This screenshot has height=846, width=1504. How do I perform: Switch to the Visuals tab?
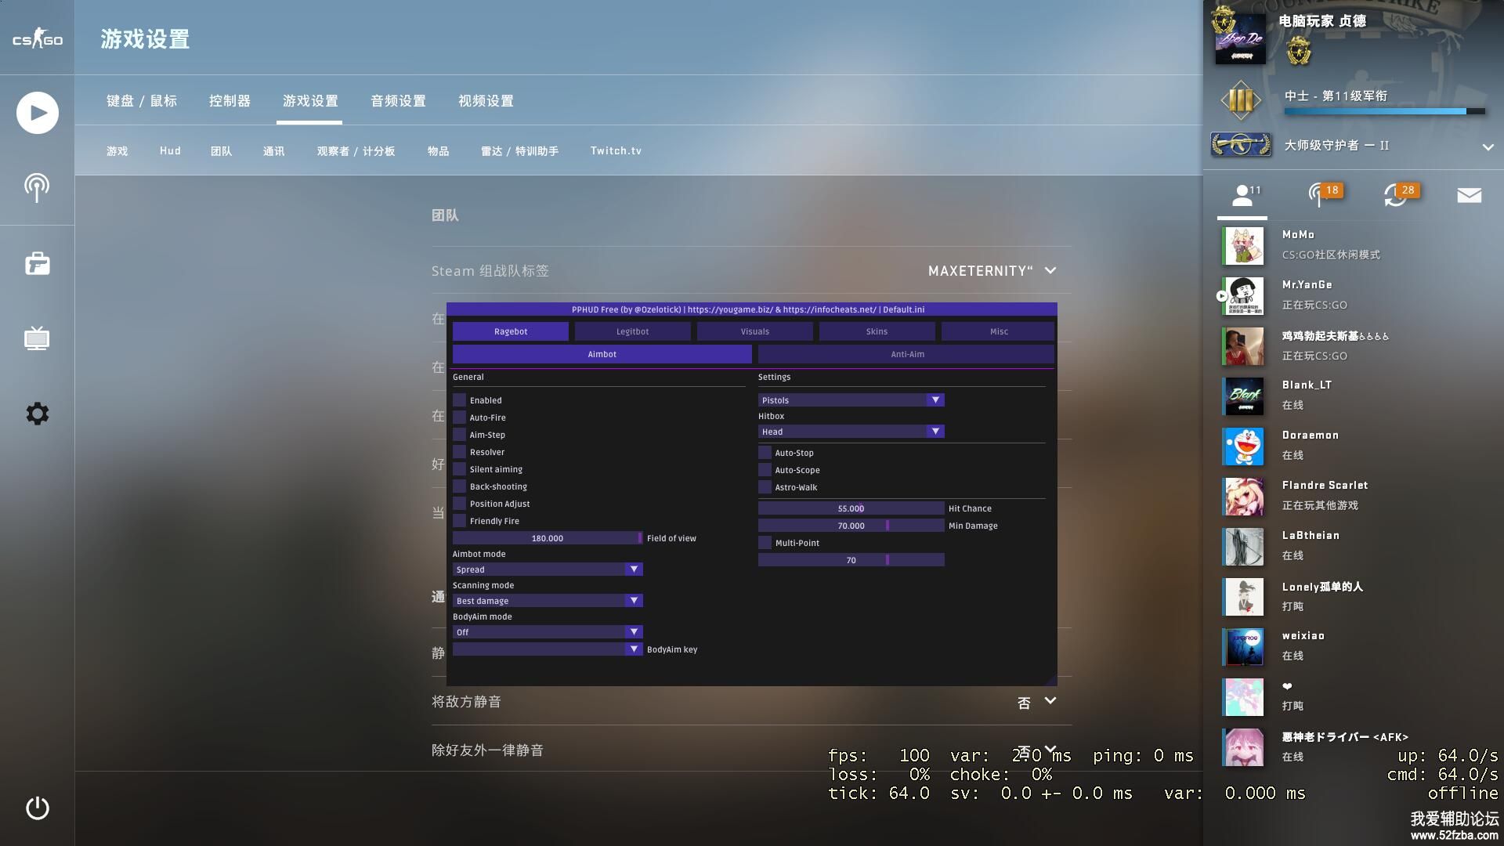point(754,331)
